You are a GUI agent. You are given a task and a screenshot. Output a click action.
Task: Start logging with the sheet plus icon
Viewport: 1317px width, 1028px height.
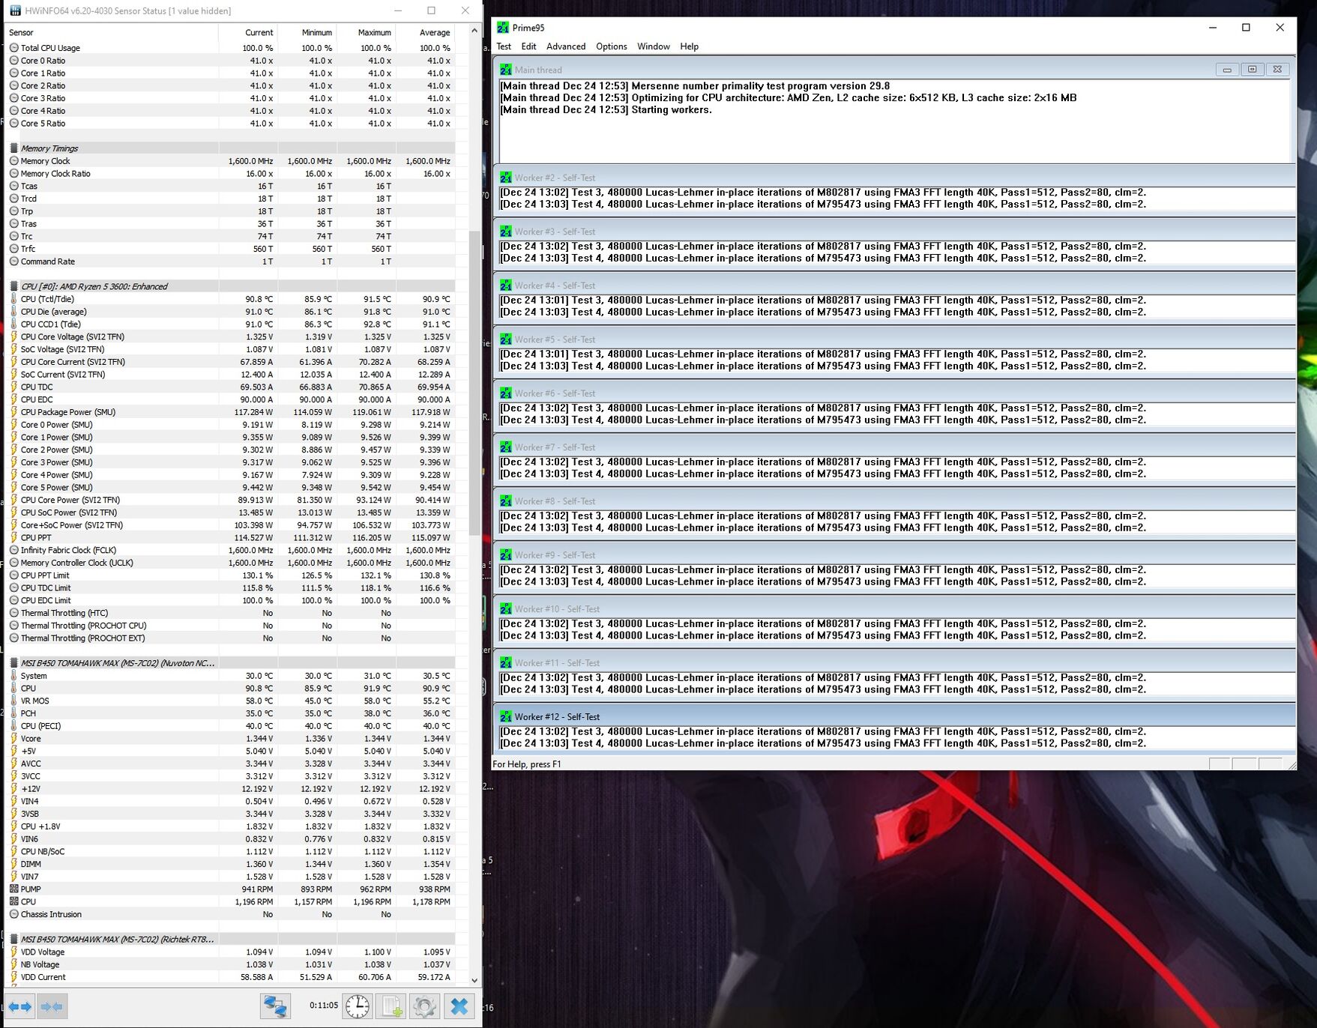pyautogui.click(x=391, y=1006)
